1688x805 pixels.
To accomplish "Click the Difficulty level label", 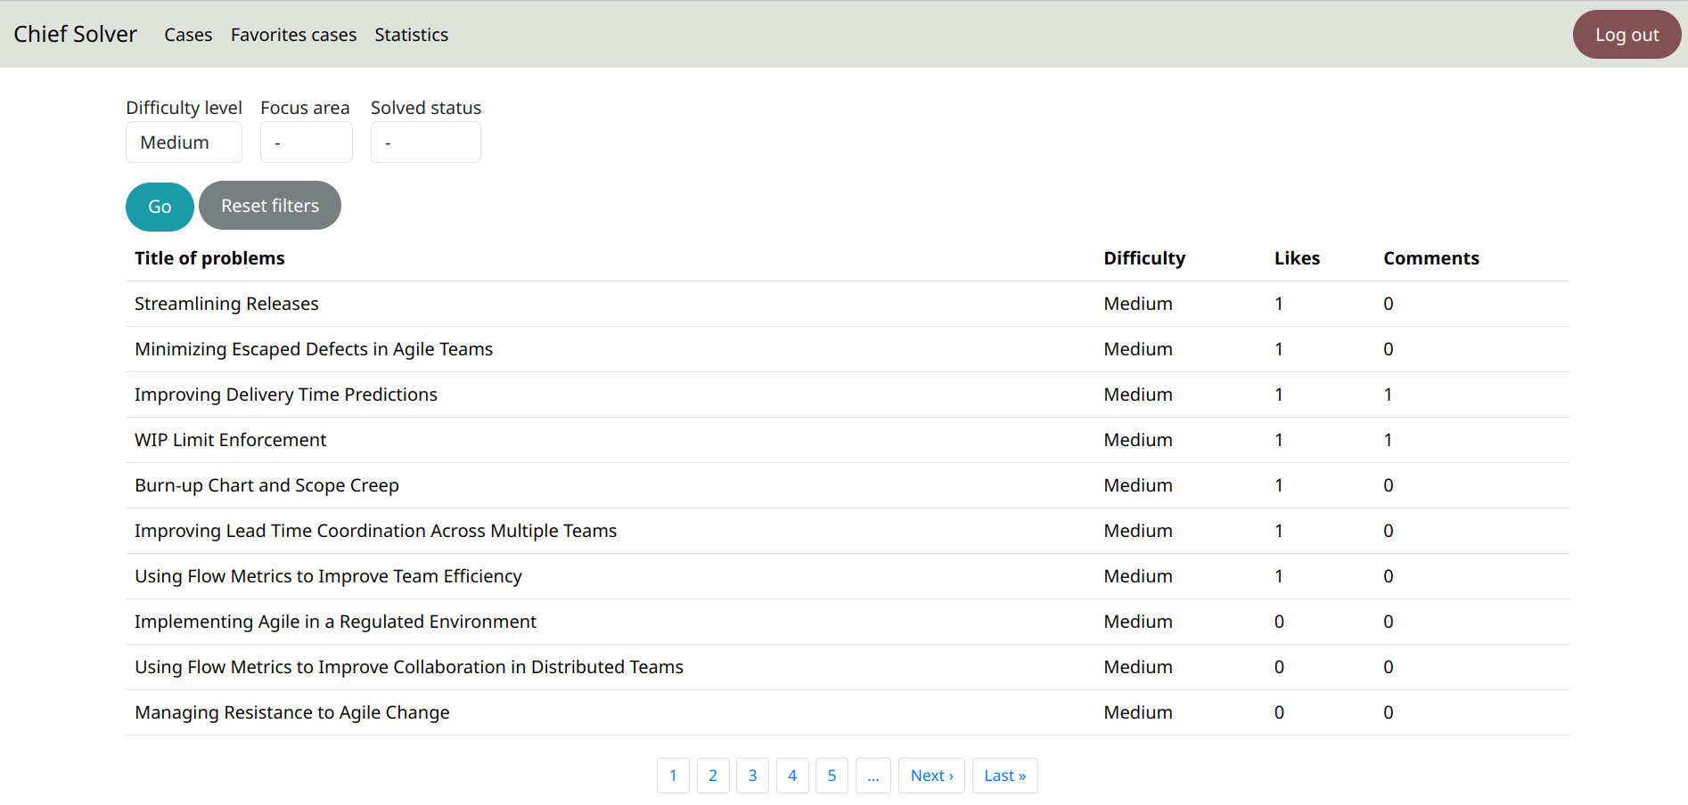I will point(184,108).
